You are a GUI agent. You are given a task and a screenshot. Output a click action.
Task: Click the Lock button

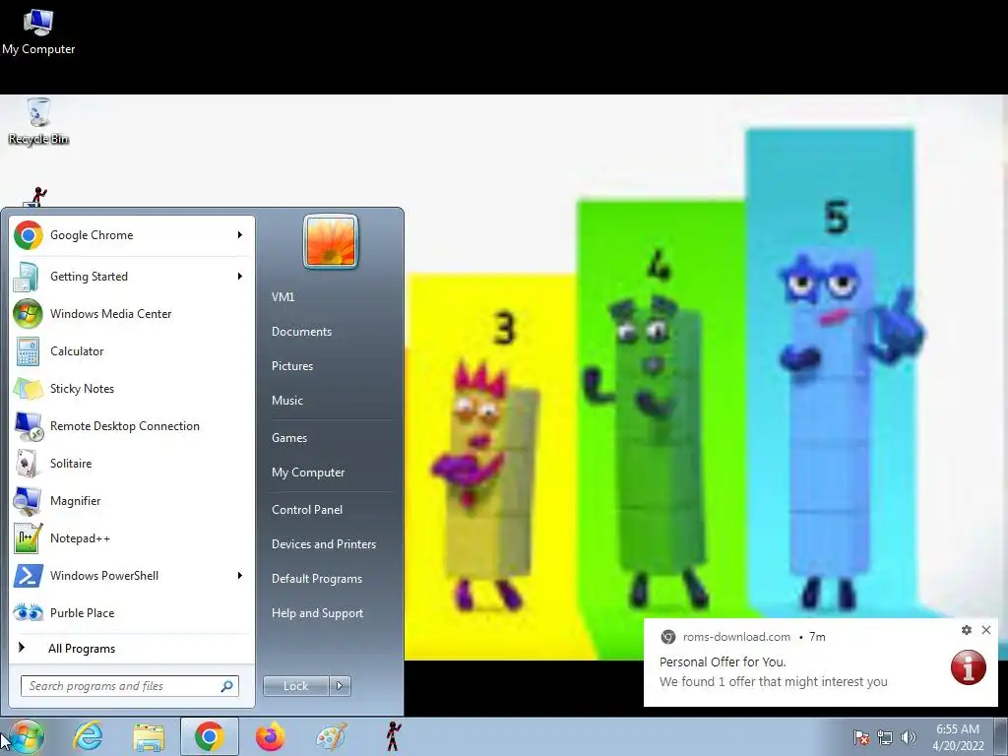[295, 686]
